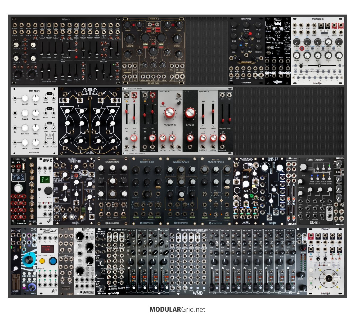Click the red OUT L jack on Multigrain
This screenshot has width=355, height=315.
(334, 25)
